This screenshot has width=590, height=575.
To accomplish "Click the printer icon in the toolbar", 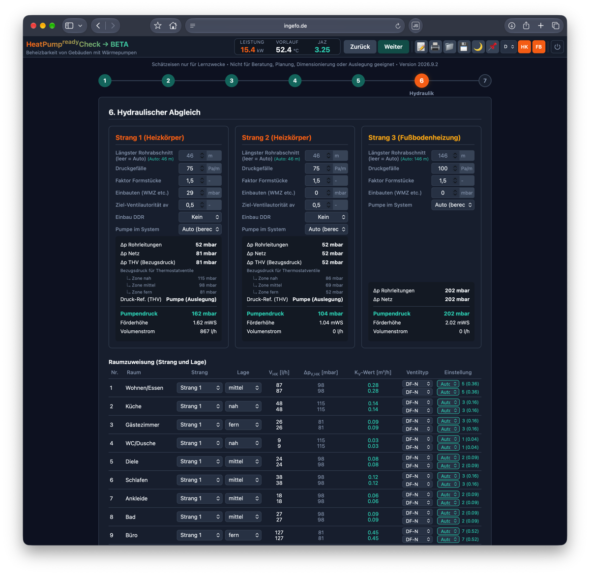I will pyautogui.click(x=435, y=47).
